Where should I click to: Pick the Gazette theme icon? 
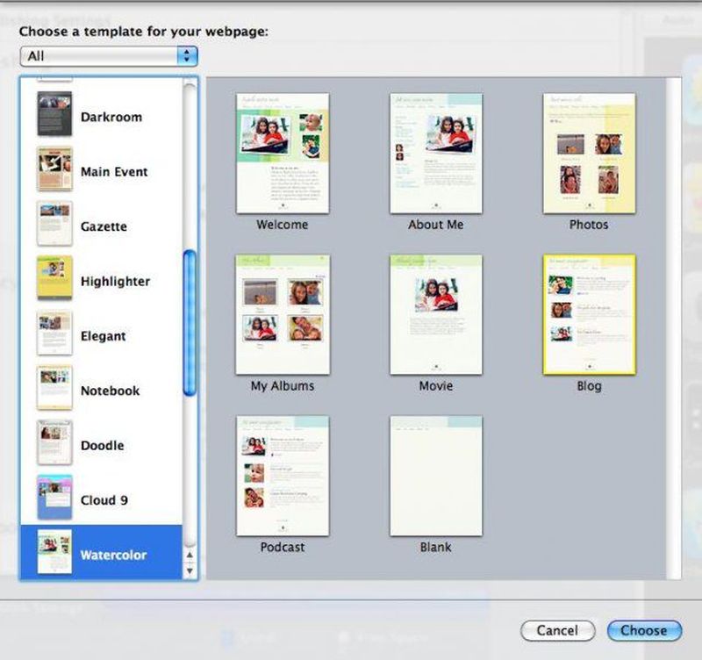(54, 225)
